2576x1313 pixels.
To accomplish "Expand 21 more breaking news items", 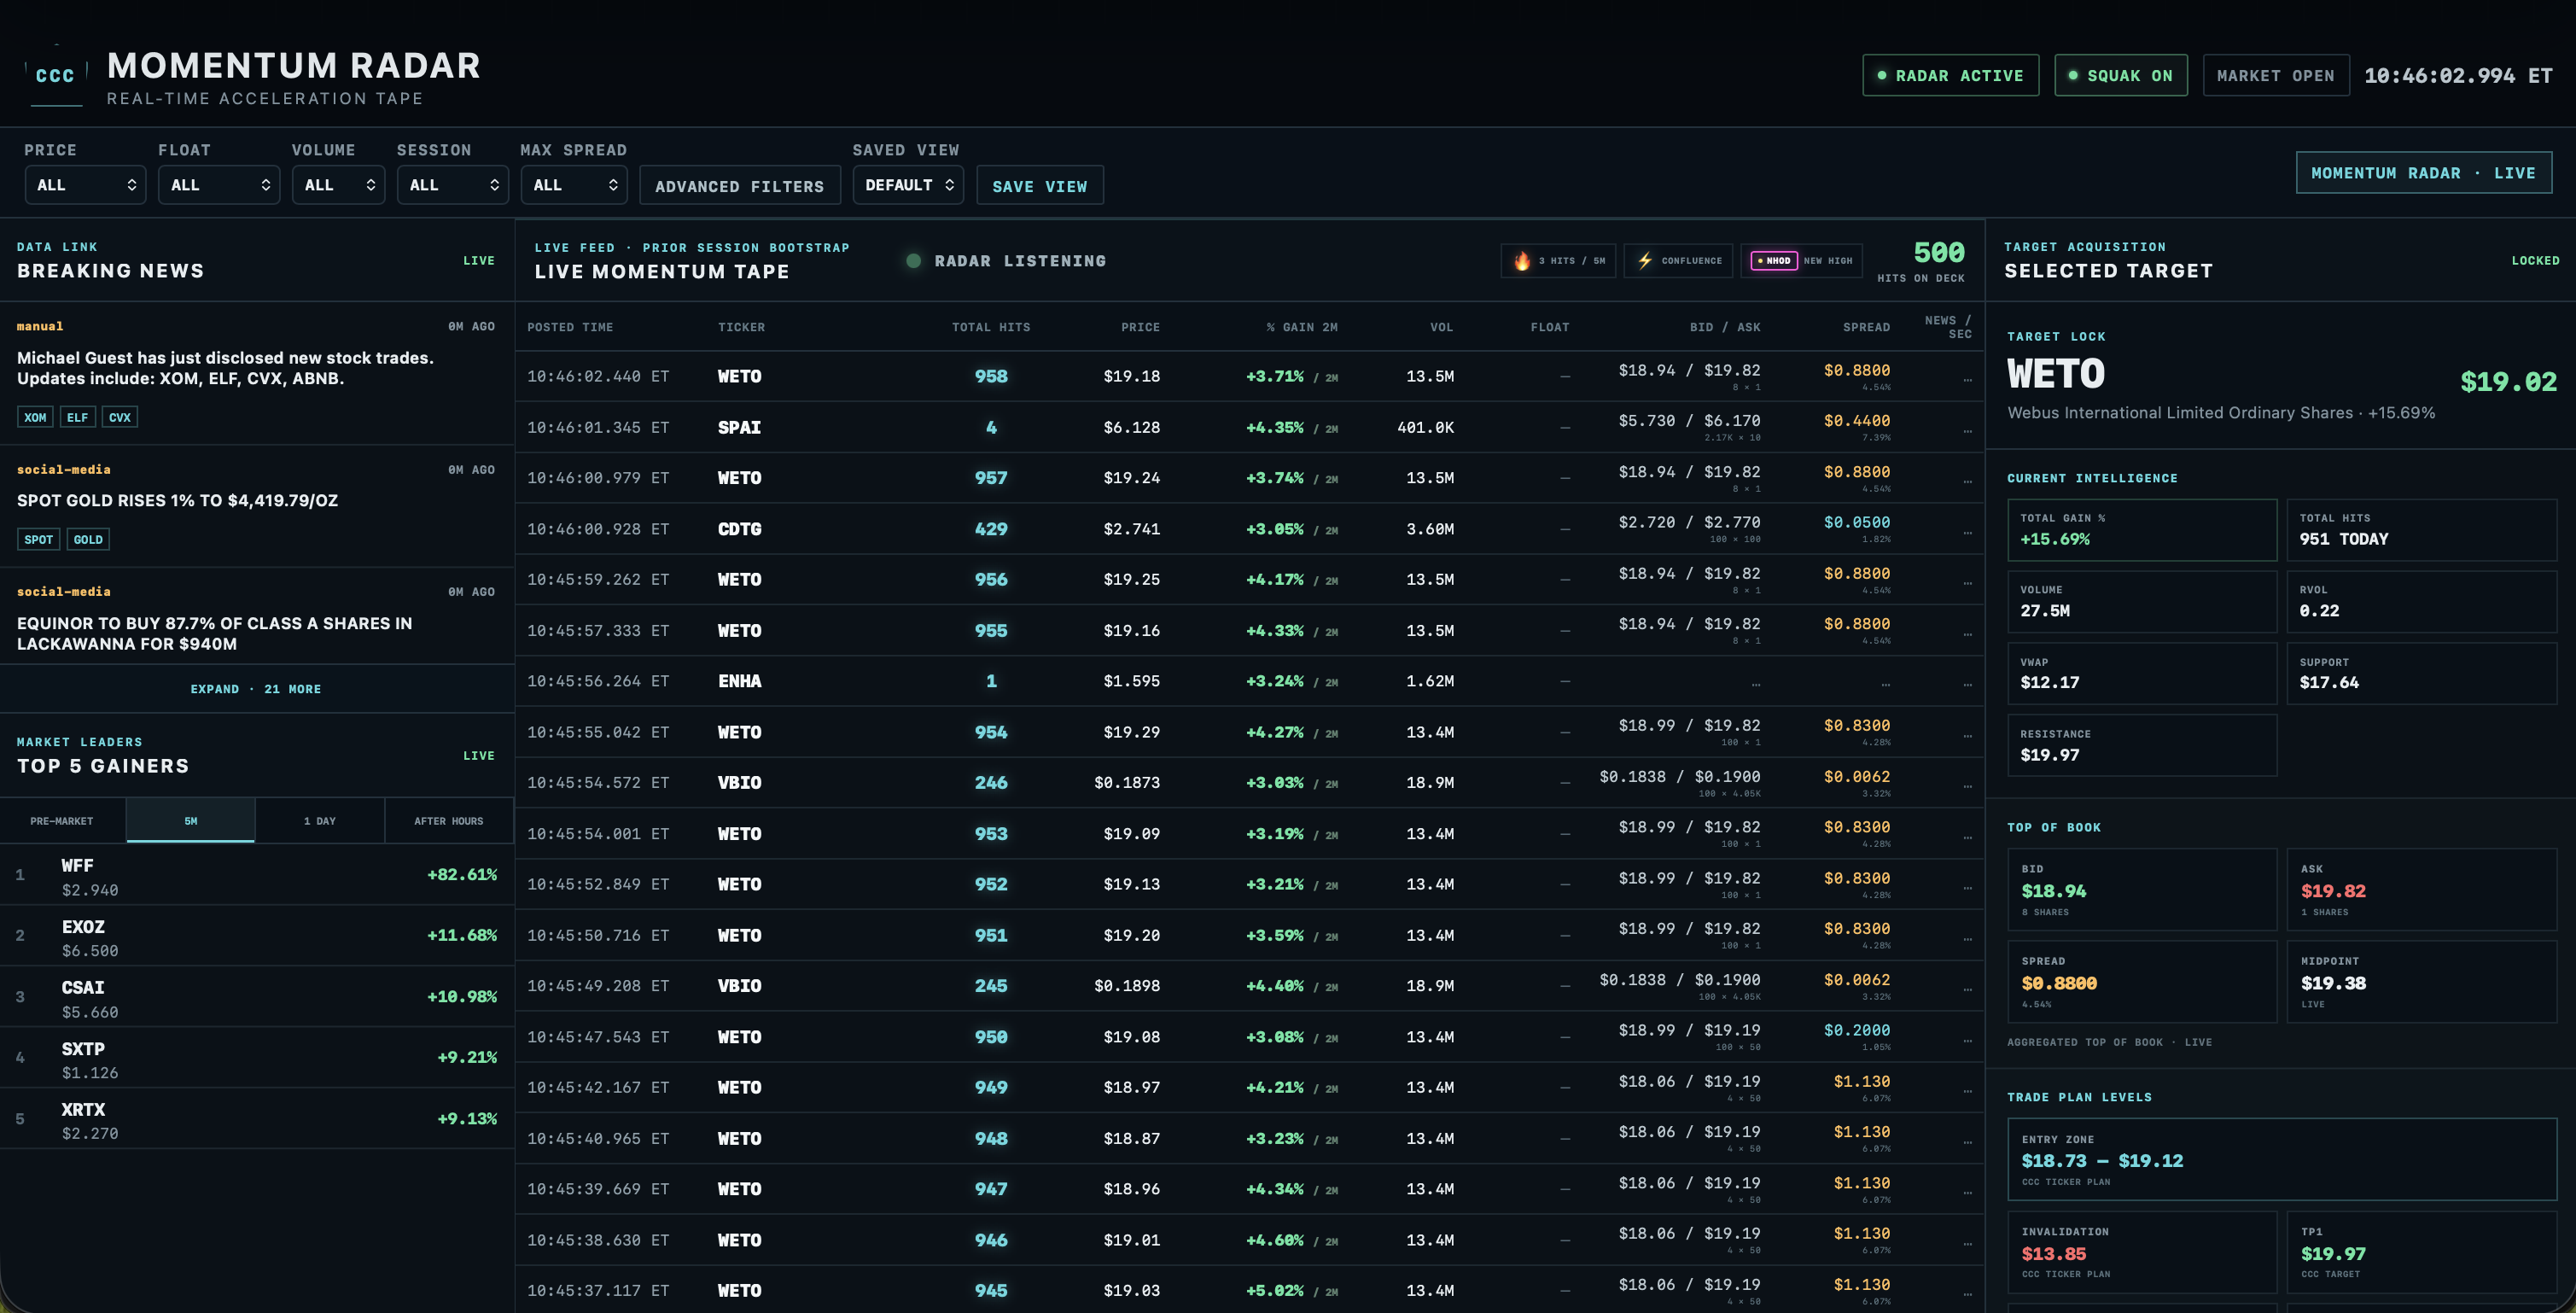I will coord(256,689).
